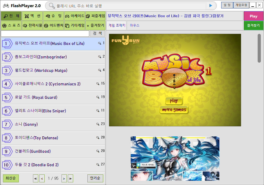Image resolution: width=264 pixels, height=185 pixels.
Task: Select game 소니 (Sonny)
Action: coord(53,124)
